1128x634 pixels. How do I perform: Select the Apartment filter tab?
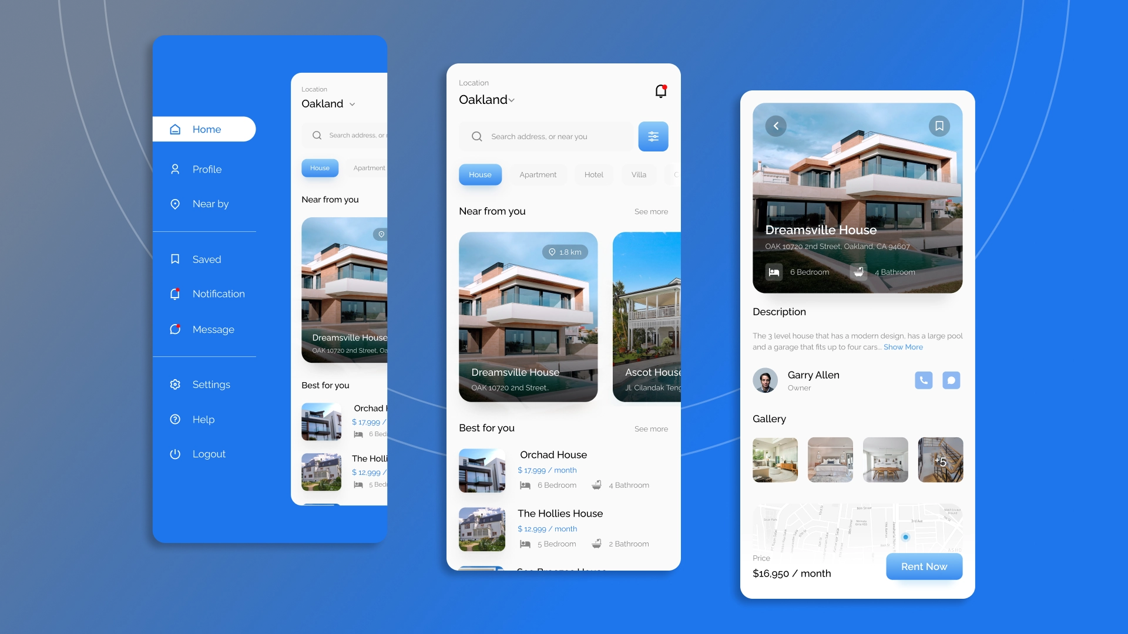[x=538, y=174]
